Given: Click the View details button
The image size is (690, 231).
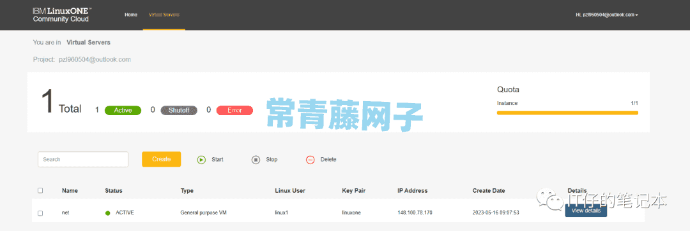Looking at the screenshot, I should 586,211.
